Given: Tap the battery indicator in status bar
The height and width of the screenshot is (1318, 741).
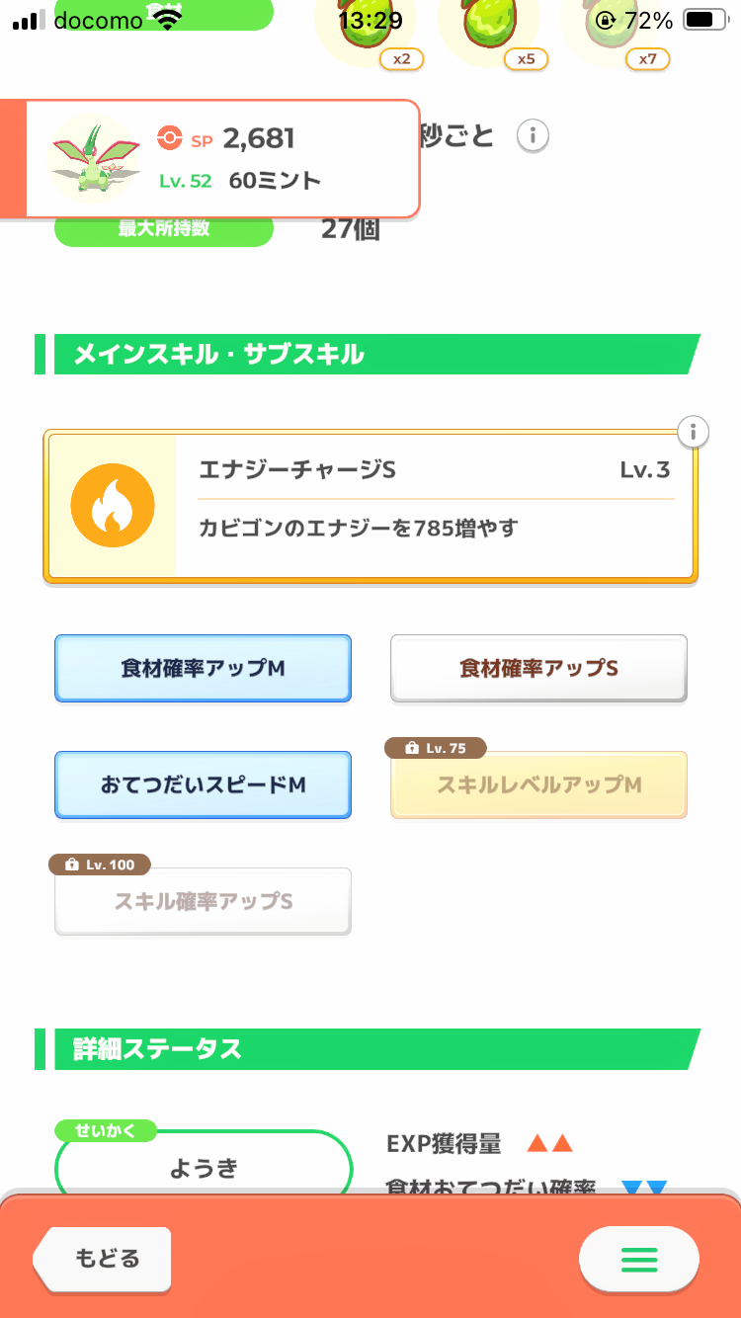Looking at the screenshot, I should click(x=703, y=20).
